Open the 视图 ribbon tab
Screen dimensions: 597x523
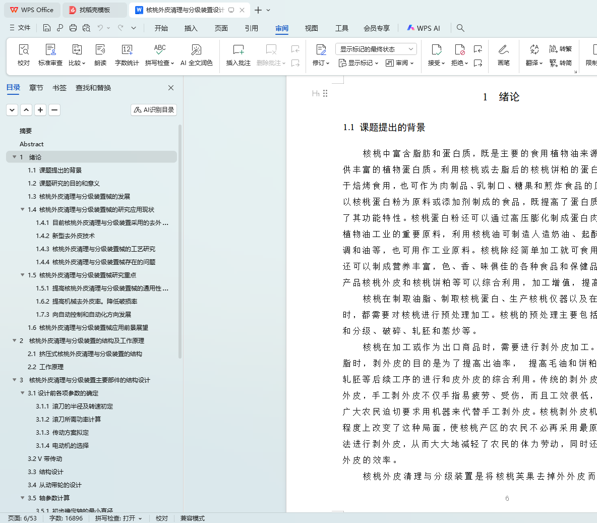pyautogui.click(x=312, y=28)
